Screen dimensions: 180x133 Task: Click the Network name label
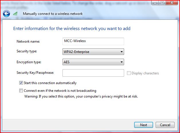point(28,41)
